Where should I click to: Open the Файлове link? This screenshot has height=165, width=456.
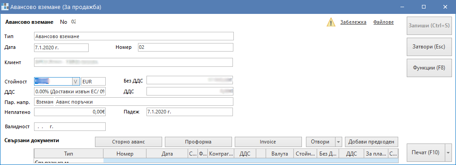383,22
